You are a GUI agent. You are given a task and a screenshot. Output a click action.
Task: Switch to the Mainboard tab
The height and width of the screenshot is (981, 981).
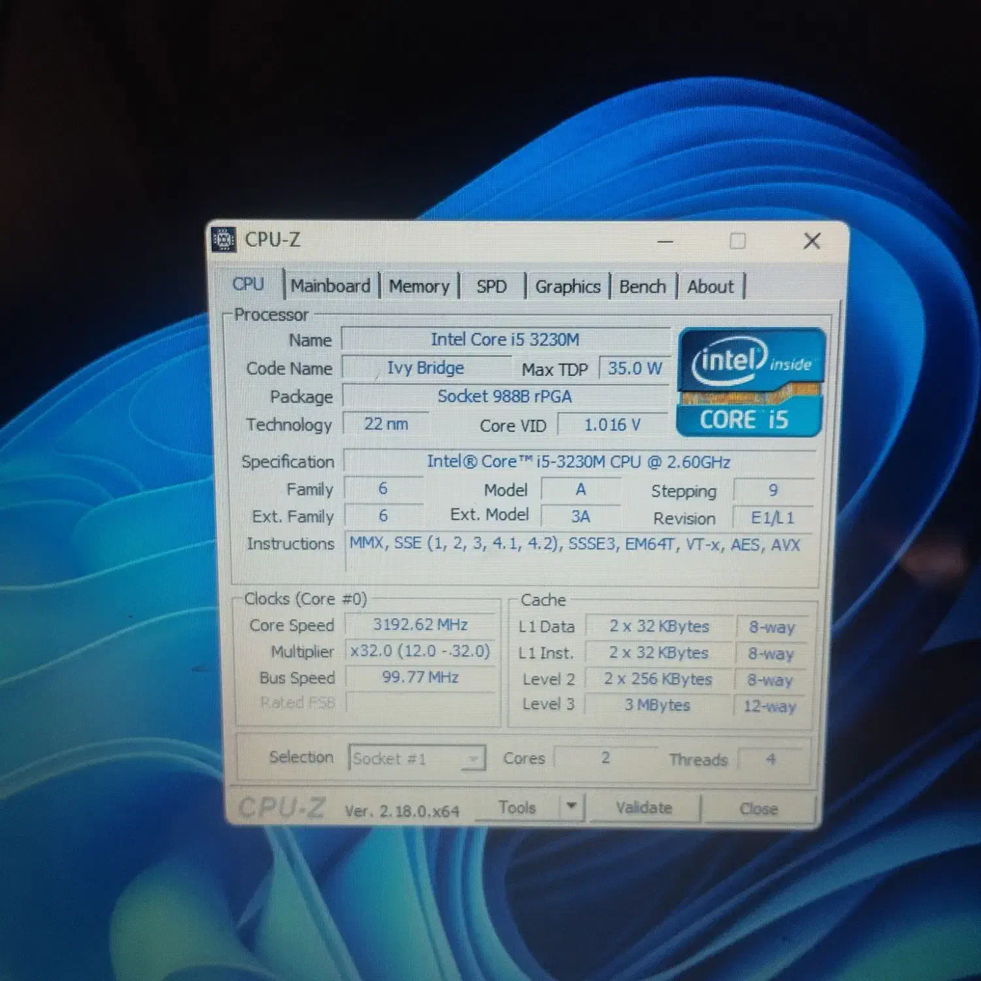click(x=330, y=286)
